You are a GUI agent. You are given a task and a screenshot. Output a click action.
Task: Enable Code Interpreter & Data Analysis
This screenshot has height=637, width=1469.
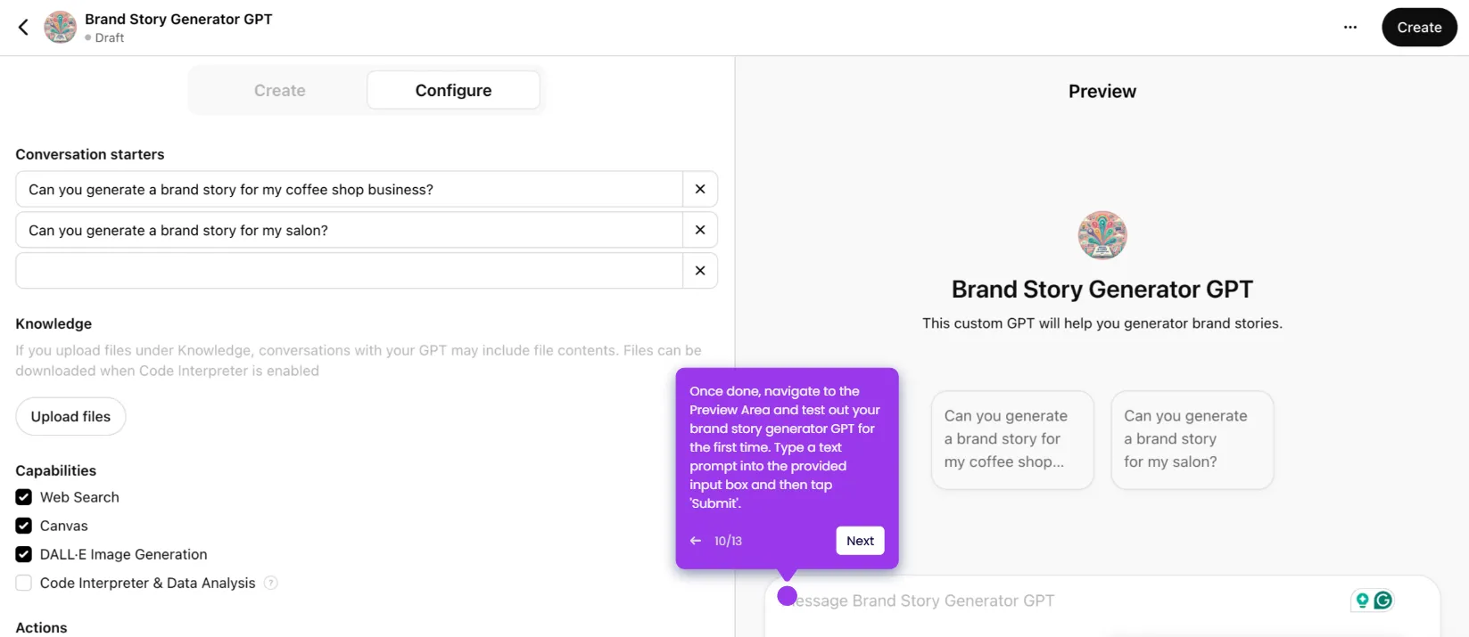(24, 583)
